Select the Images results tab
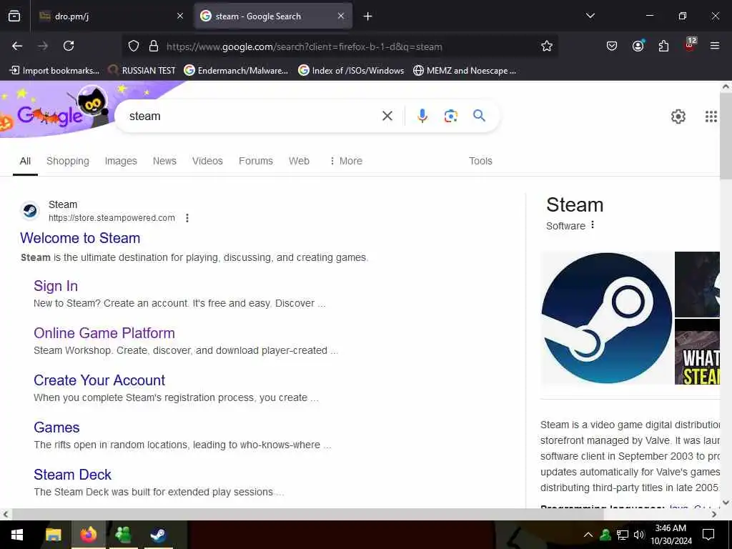Viewport: 732px width, 549px height. tap(121, 161)
